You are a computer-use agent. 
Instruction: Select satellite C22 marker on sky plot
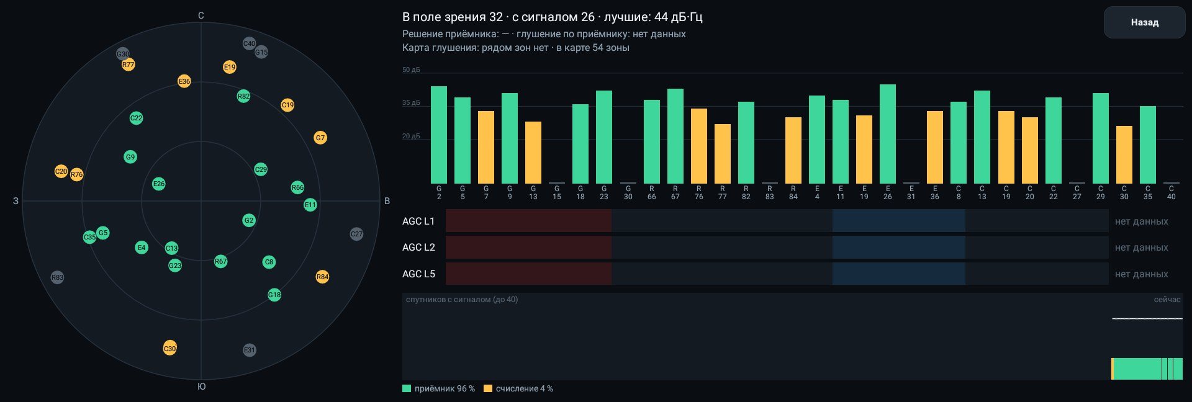pyautogui.click(x=137, y=118)
